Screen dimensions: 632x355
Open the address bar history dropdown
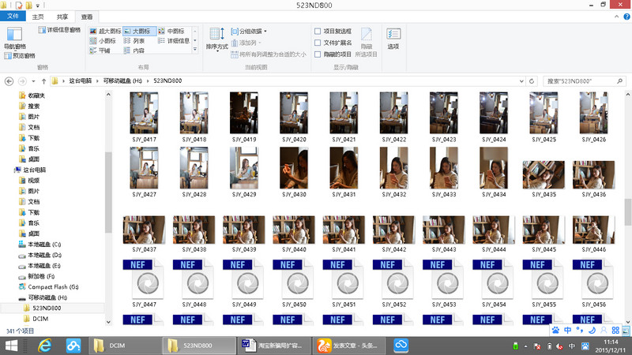point(521,81)
